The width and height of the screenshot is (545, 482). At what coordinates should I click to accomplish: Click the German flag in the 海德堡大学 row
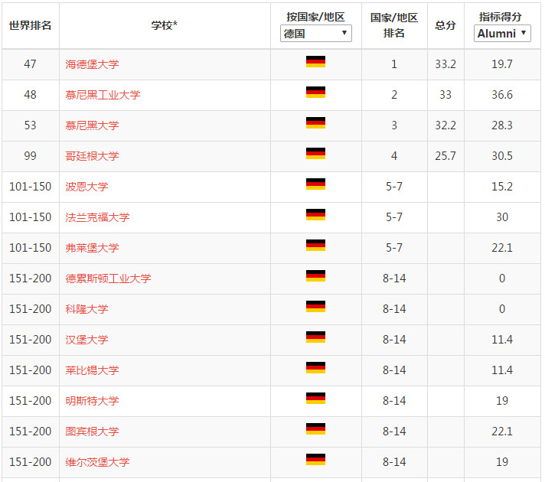pos(315,61)
